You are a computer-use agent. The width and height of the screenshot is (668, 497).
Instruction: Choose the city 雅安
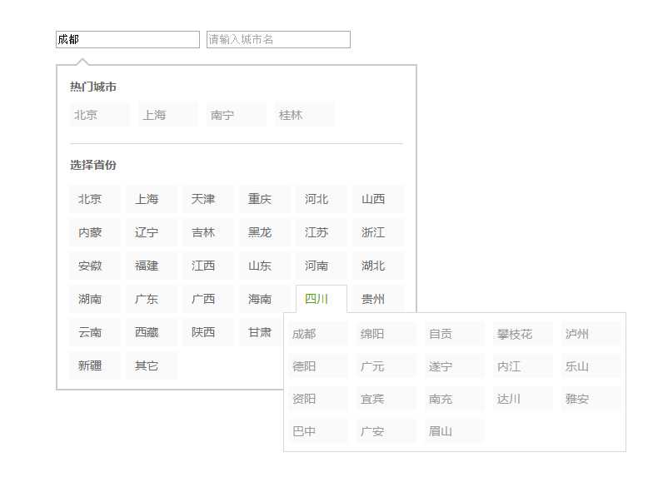tap(591, 399)
